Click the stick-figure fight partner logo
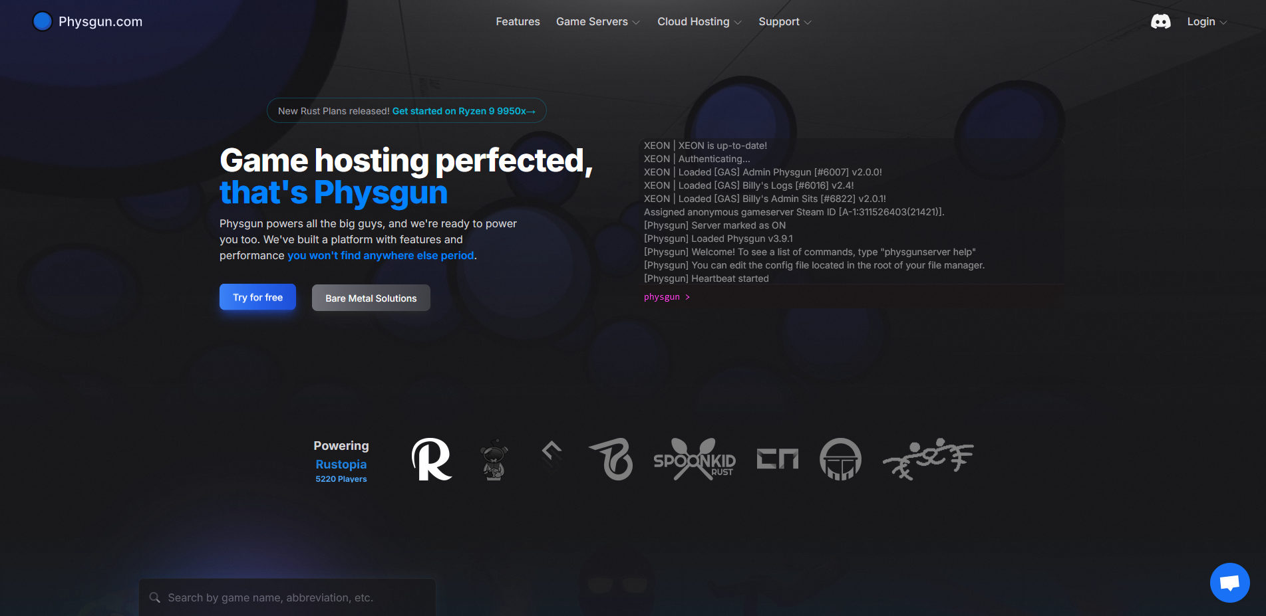This screenshot has width=1266, height=616. pyautogui.click(x=927, y=459)
